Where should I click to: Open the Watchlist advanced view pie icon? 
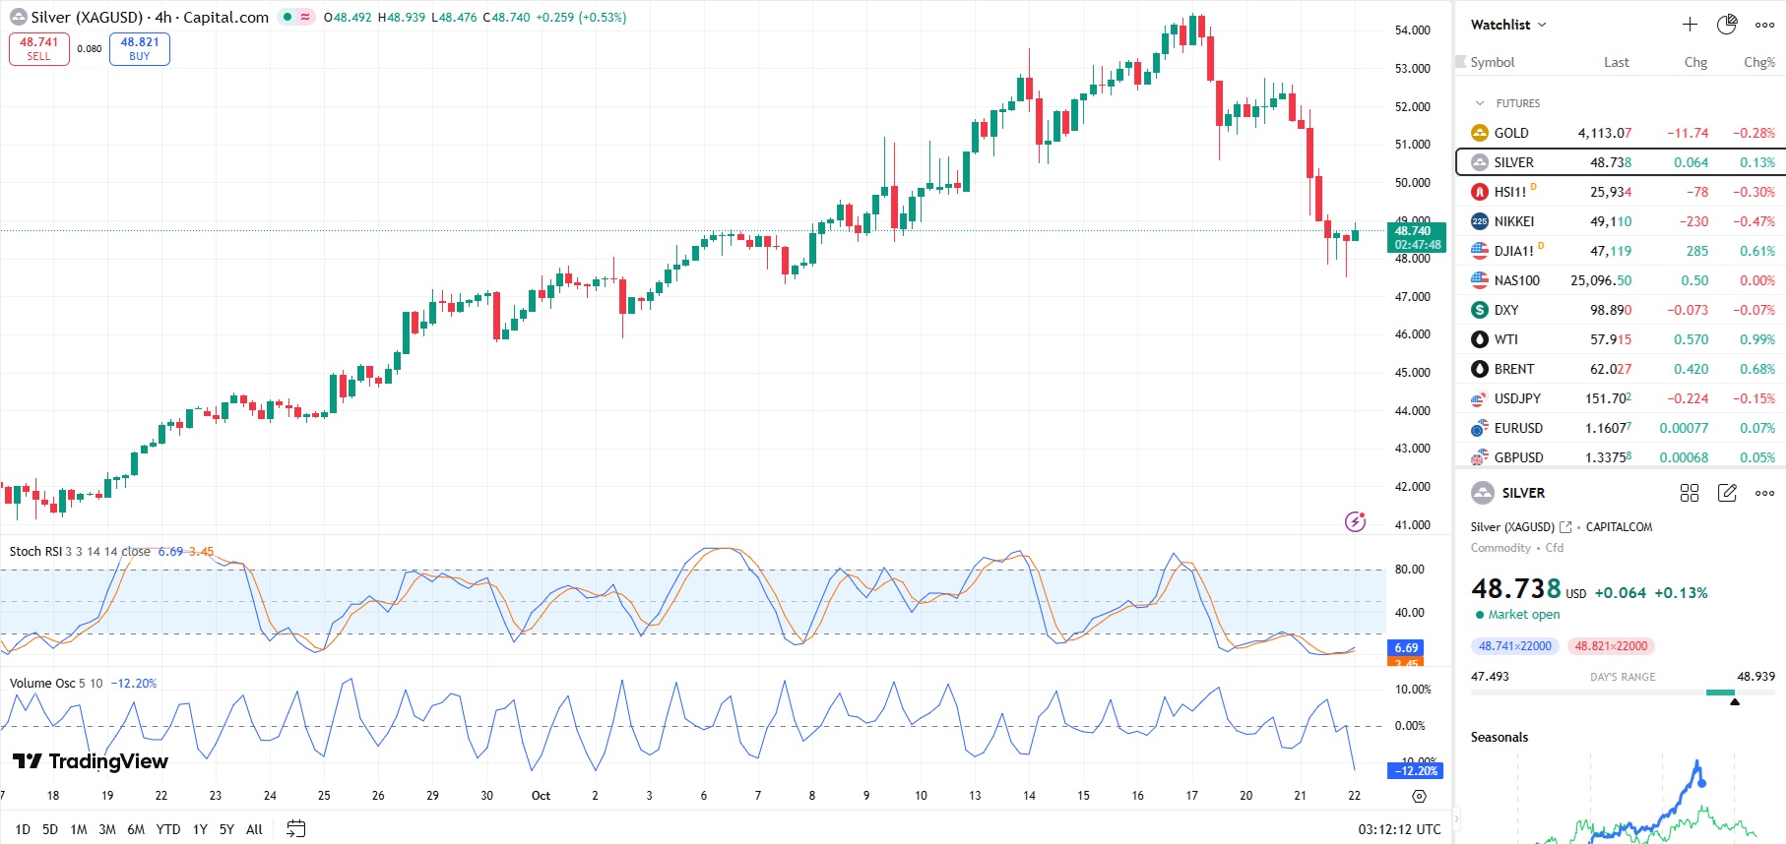[1727, 25]
